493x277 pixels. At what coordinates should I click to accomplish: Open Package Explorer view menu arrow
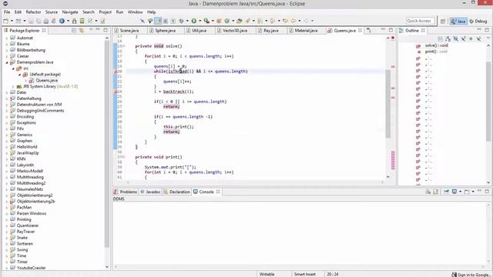pyautogui.click(x=91, y=30)
